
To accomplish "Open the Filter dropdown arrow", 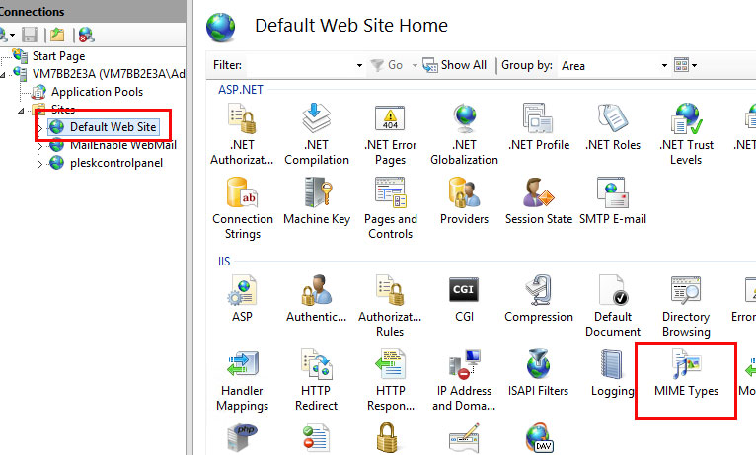I will 359,65.
